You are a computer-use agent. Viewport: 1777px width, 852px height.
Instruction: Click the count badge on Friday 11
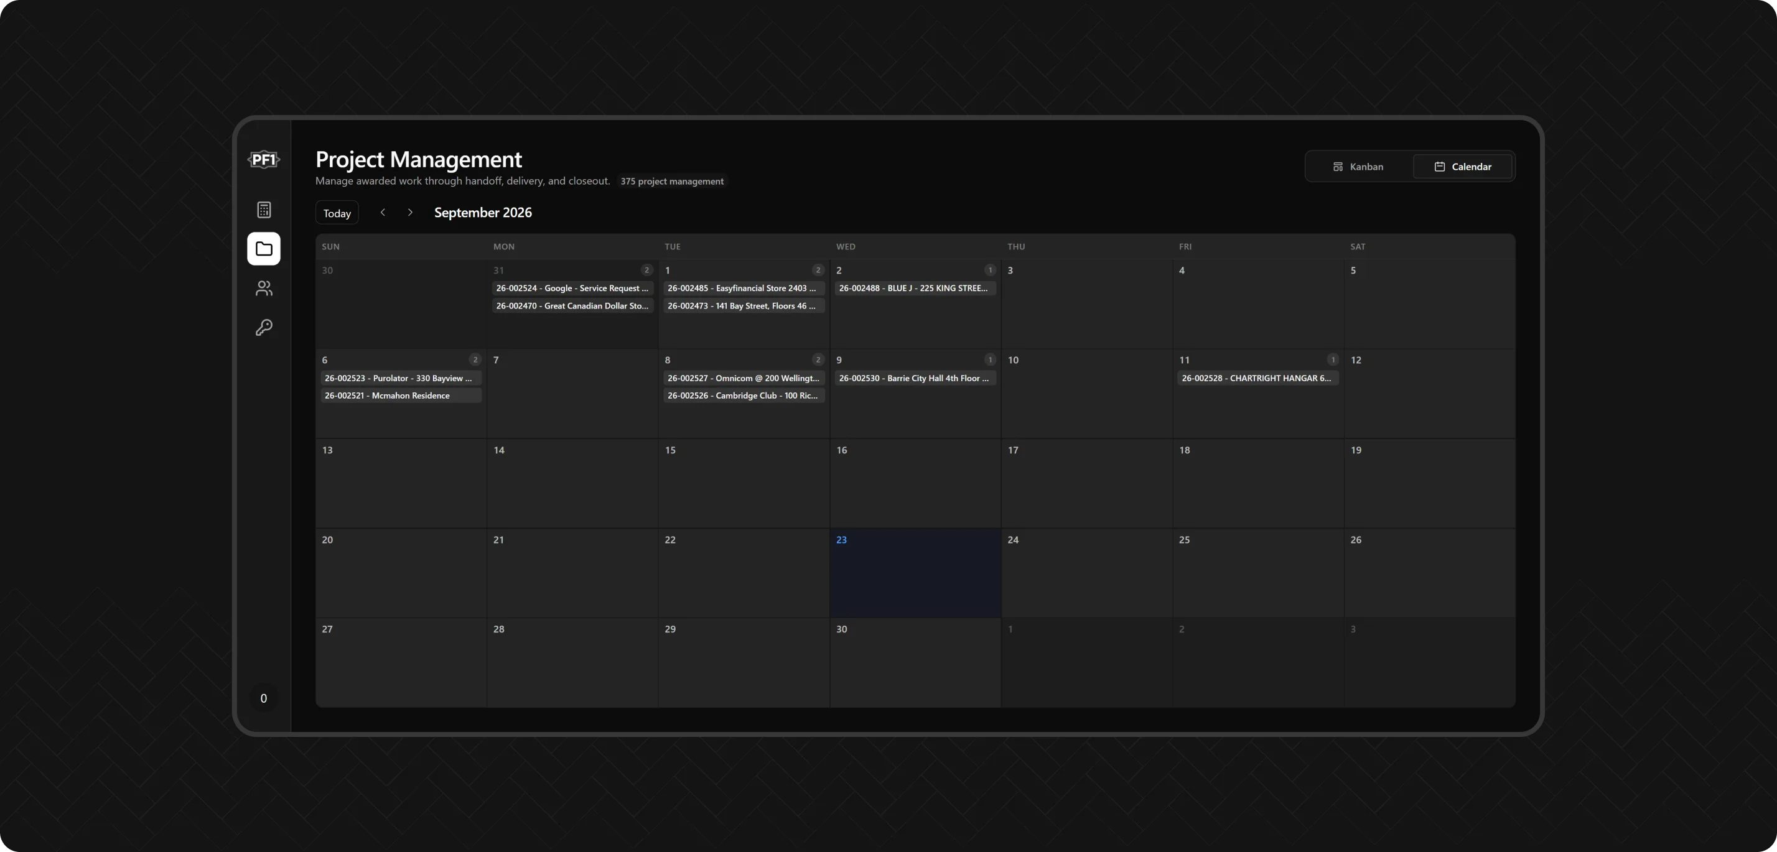pyautogui.click(x=1333, y=360)
